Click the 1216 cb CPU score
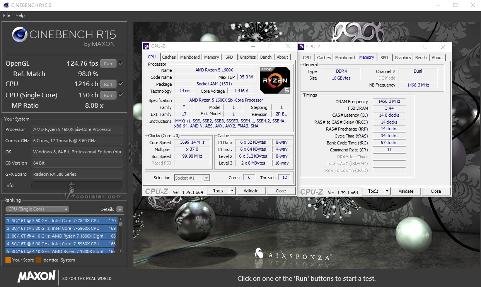Viewport: 481px width, 287px height. point(86,84)
